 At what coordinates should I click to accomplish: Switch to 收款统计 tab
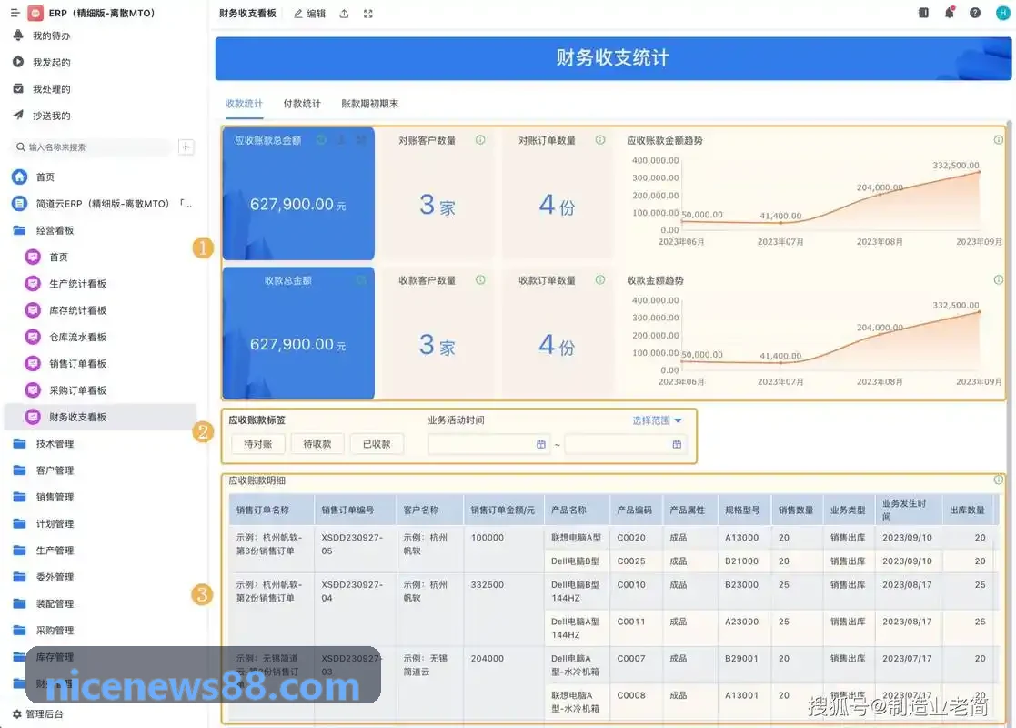(x=244, y=104)
